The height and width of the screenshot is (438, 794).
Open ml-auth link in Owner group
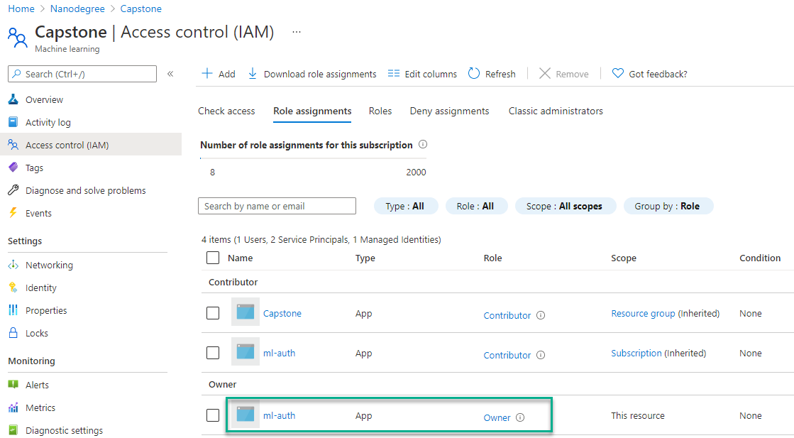click(279, 415)
